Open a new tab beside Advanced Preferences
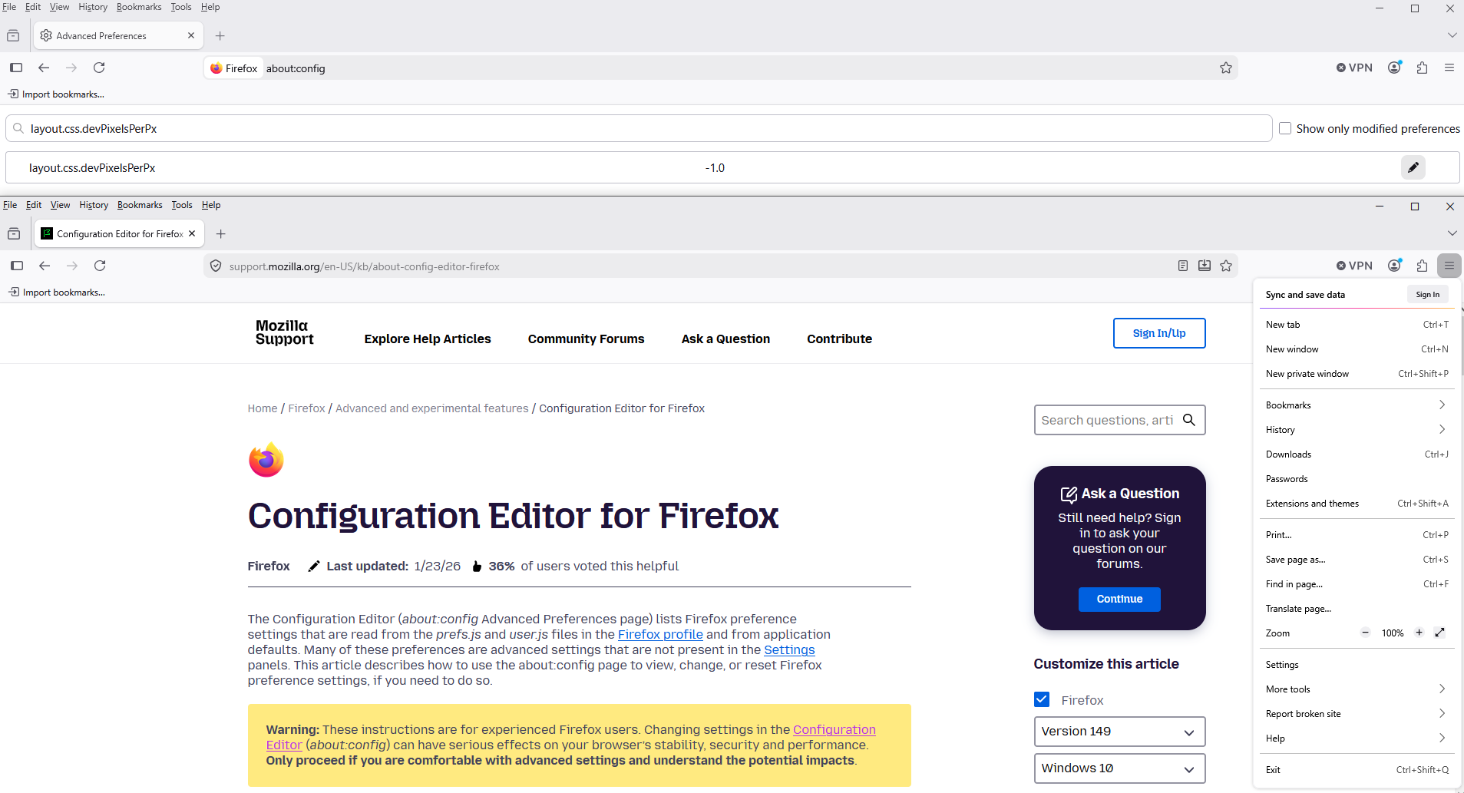Screen dimensions: 1464x793 pos(220,35)
